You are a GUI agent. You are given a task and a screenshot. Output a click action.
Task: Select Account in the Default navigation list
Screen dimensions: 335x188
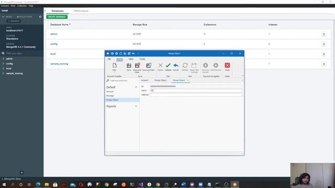click(110, 91)
